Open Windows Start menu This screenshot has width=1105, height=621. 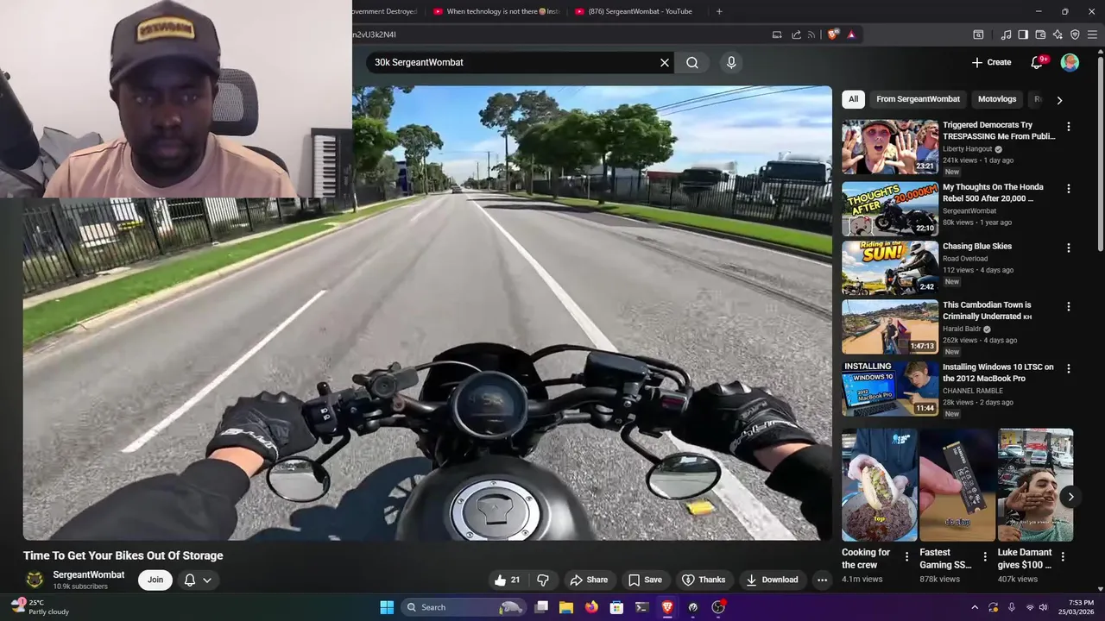coord(387,607)
